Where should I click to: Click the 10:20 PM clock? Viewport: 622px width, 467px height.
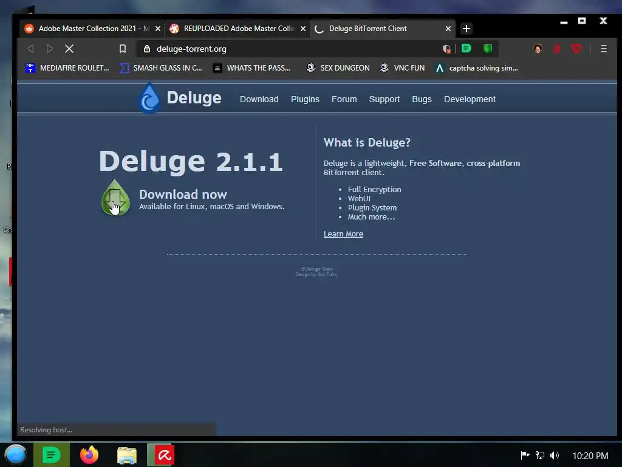590,456
